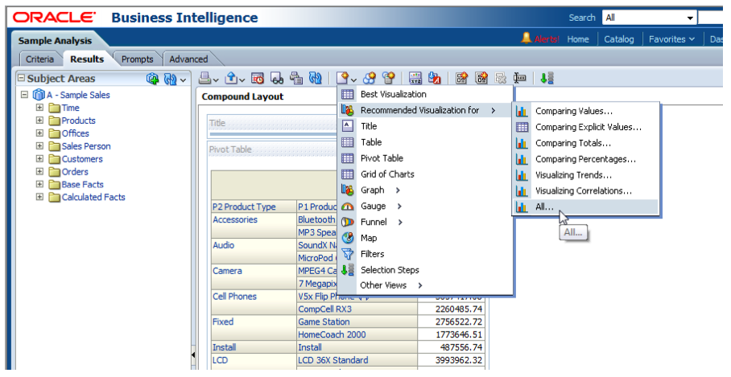
Task: Click the Subject Areas refresh icon
Action: pyautogui.click(x=170, y=79)
